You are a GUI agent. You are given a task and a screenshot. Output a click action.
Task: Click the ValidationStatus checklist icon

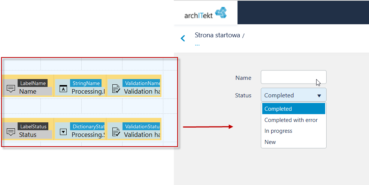point(116,132)
